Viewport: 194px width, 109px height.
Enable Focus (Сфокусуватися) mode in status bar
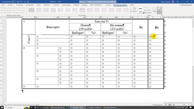pyautogui.click(x=158, y=105)
